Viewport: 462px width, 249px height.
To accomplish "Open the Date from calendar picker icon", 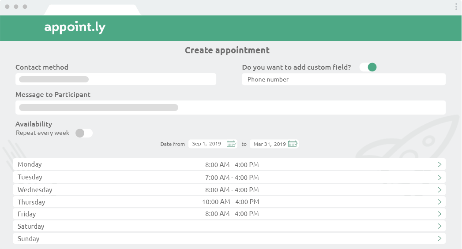I will pos(232,144).
